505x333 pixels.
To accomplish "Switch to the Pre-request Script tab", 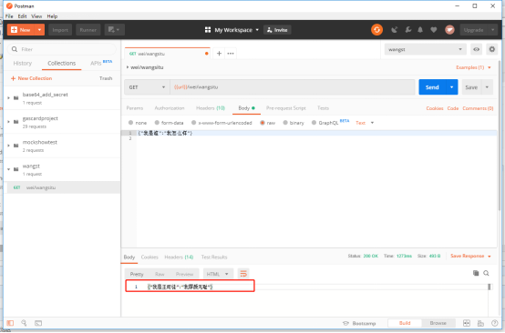I will click(x=286, y=108).
